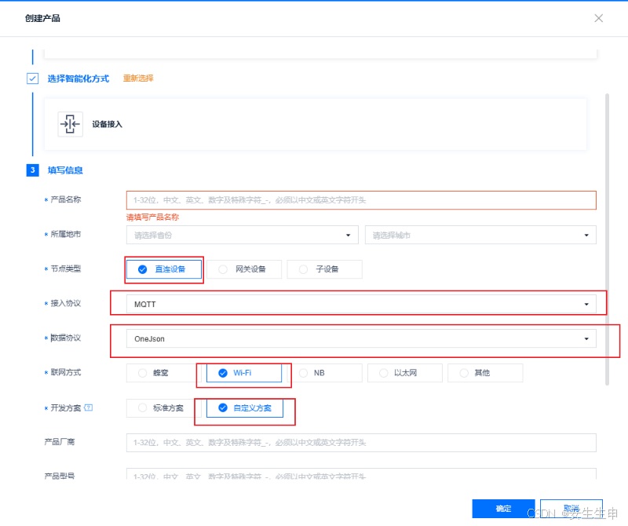This screenshot has width=628, height=526.
Task: Select 其他 networking method
Action: coord(485,373)
